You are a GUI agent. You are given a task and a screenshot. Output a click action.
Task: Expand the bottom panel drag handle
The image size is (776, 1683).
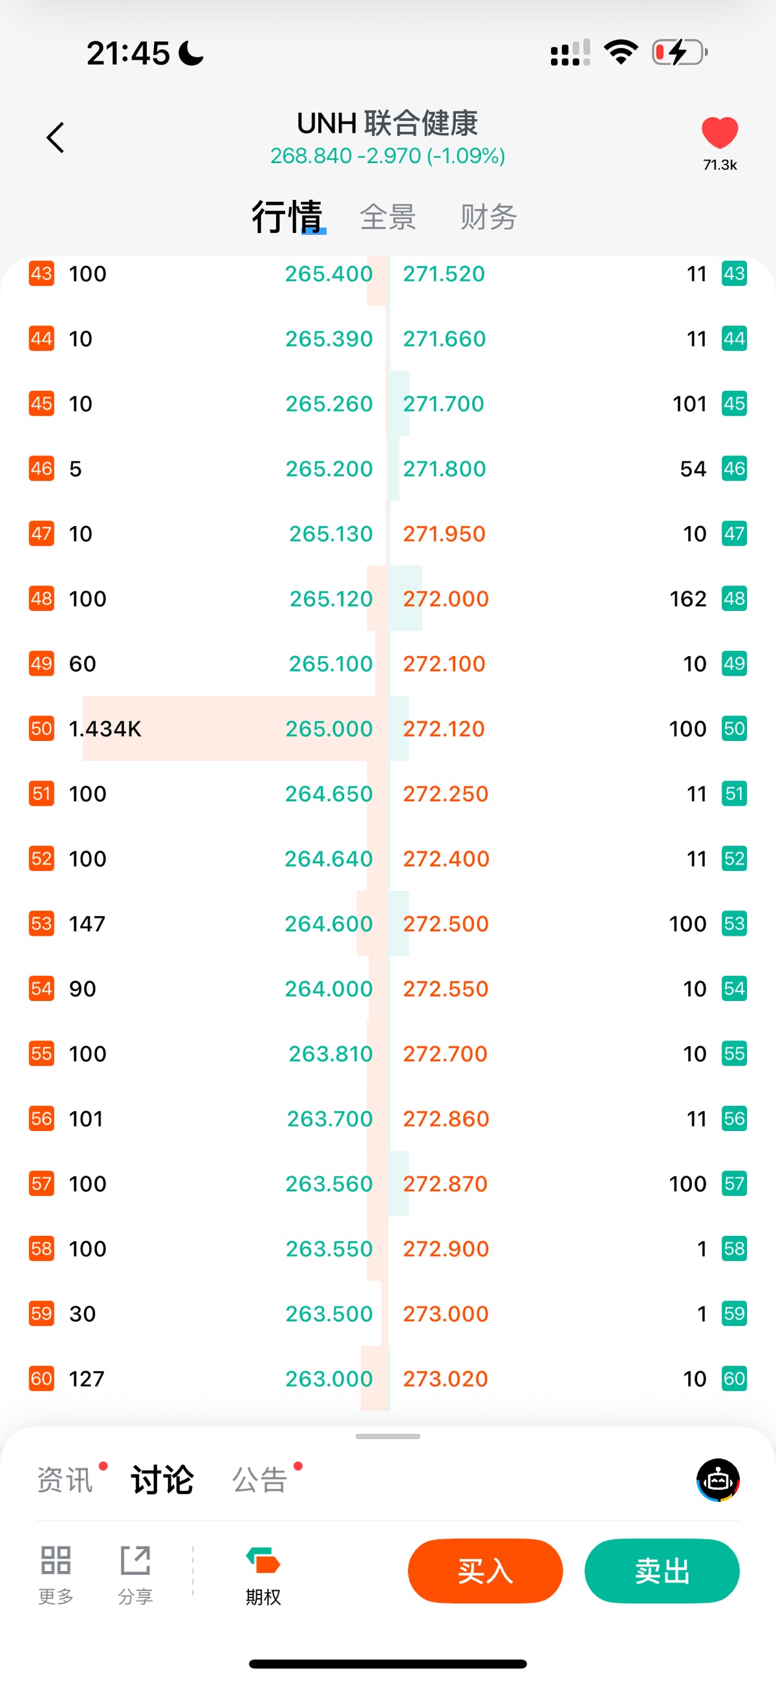click(x=388, y=1436)
